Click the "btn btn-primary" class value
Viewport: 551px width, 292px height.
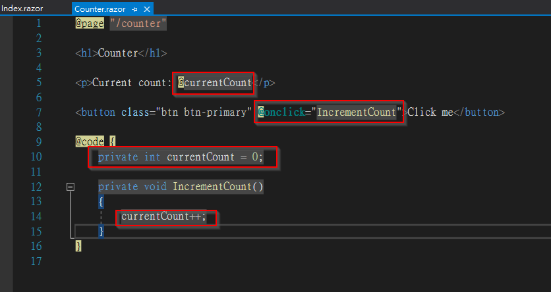coord(204,112)
